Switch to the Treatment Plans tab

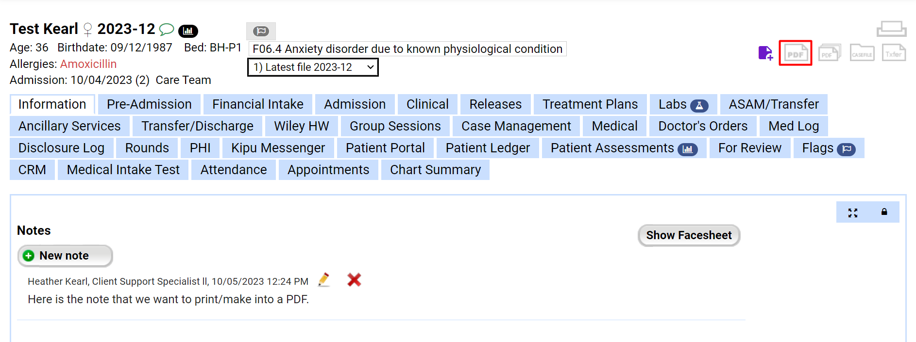pyautogui.click(x=590, y=104)
